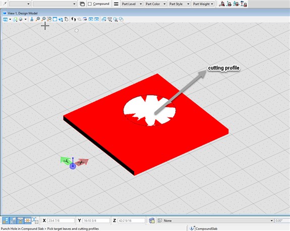Viewport: 290px width, 231px height.
Task: Click the View Previous arrow icon
Action: click(91, 19)
